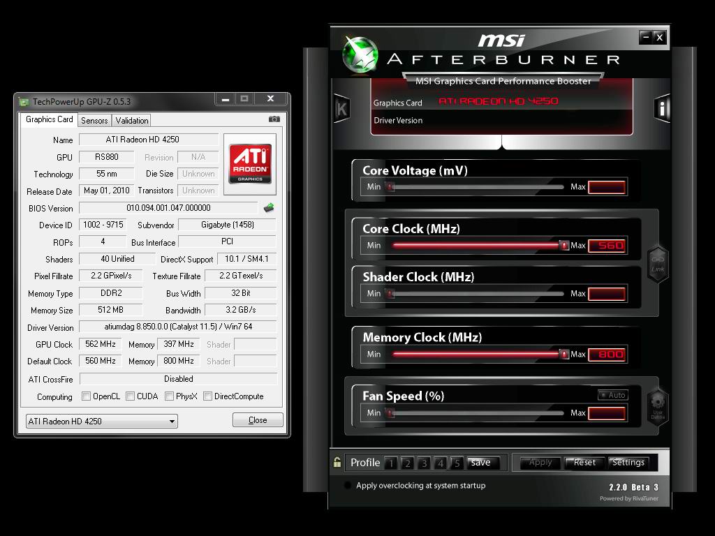Click the GPU-Z screenshot camera icon

click(274, 119)
